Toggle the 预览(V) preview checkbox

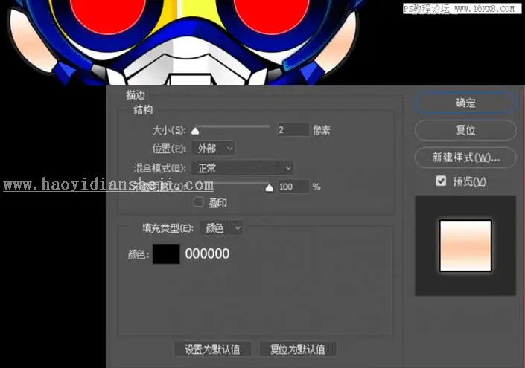pos(441,181)
